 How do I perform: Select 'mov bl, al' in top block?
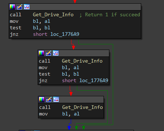[x=30, y=21]
